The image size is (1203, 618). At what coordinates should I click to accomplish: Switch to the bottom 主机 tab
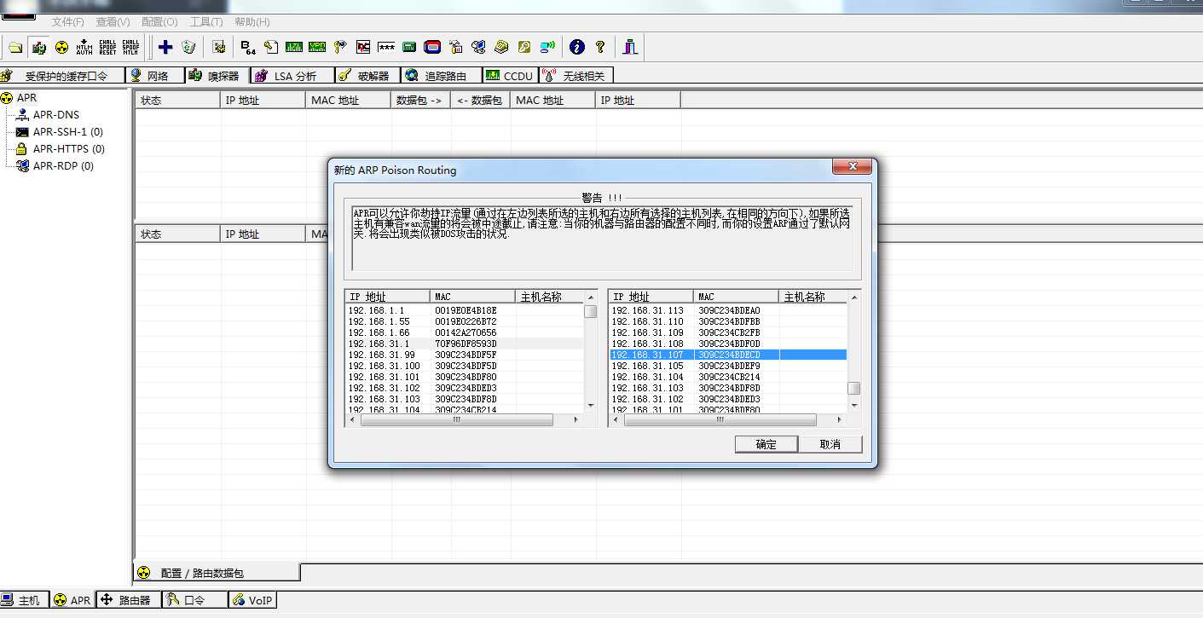24,600
